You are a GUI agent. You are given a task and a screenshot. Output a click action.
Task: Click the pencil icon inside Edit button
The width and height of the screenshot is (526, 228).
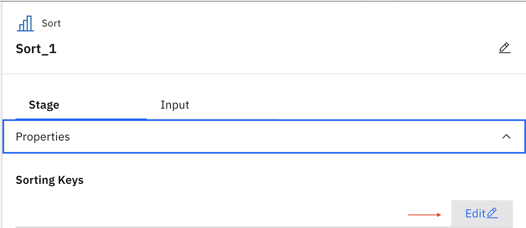[492, 213]
